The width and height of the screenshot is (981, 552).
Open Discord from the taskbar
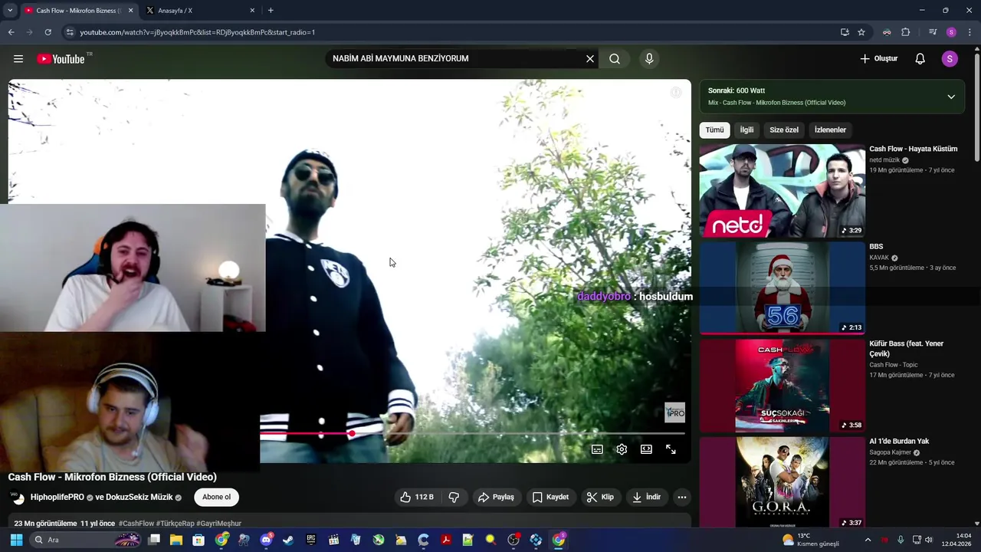tap(266, 540)
